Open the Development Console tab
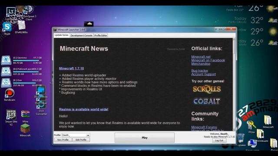 pyautogui.click(x=81, y=36)
